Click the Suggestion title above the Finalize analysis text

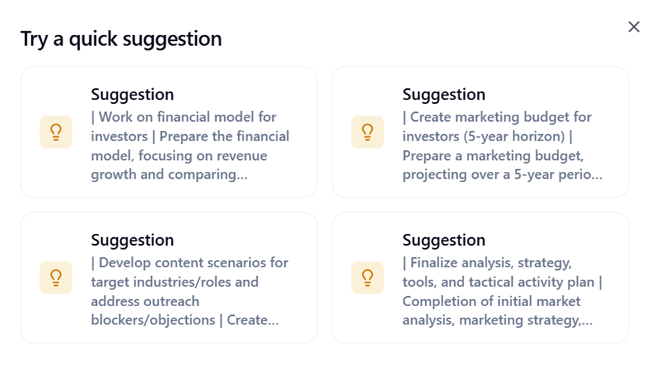pos(444,240)
